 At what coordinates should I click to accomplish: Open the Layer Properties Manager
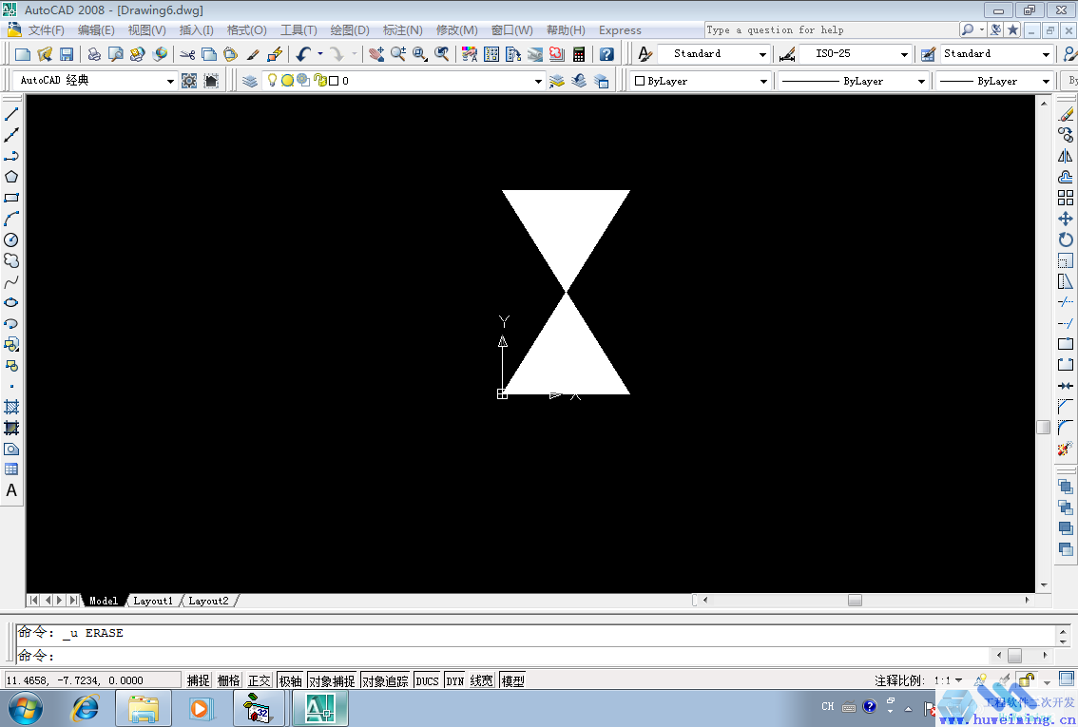point(250,81)
